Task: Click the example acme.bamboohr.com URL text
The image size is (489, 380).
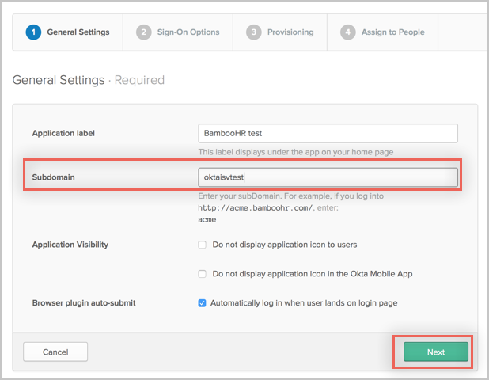Action: [x=244, y=207]
